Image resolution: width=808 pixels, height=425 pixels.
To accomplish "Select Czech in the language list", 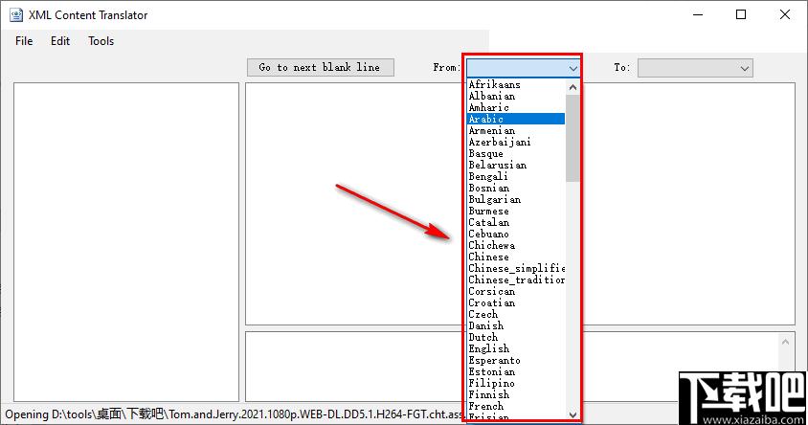I will (516, 314).
